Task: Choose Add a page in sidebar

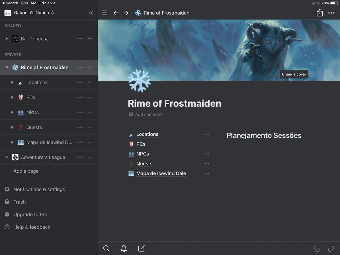Action: (x=26, y=171)
